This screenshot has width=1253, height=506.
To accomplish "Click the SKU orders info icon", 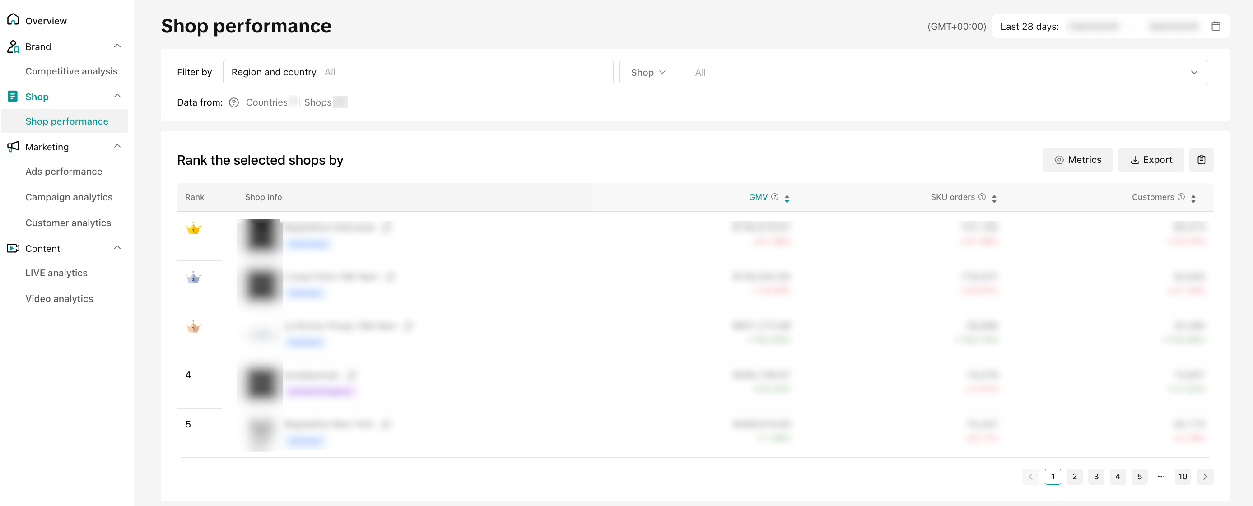I will (982, 197).
